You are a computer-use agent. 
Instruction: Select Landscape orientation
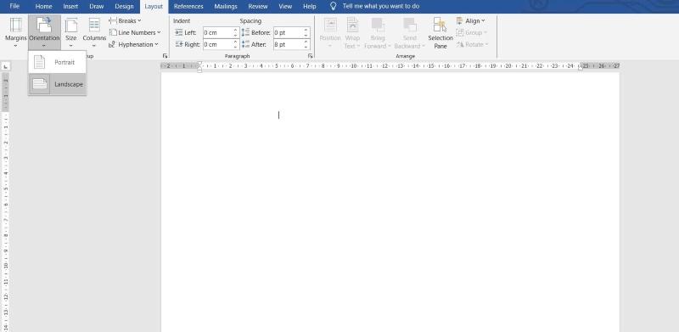tap(58, 84)
